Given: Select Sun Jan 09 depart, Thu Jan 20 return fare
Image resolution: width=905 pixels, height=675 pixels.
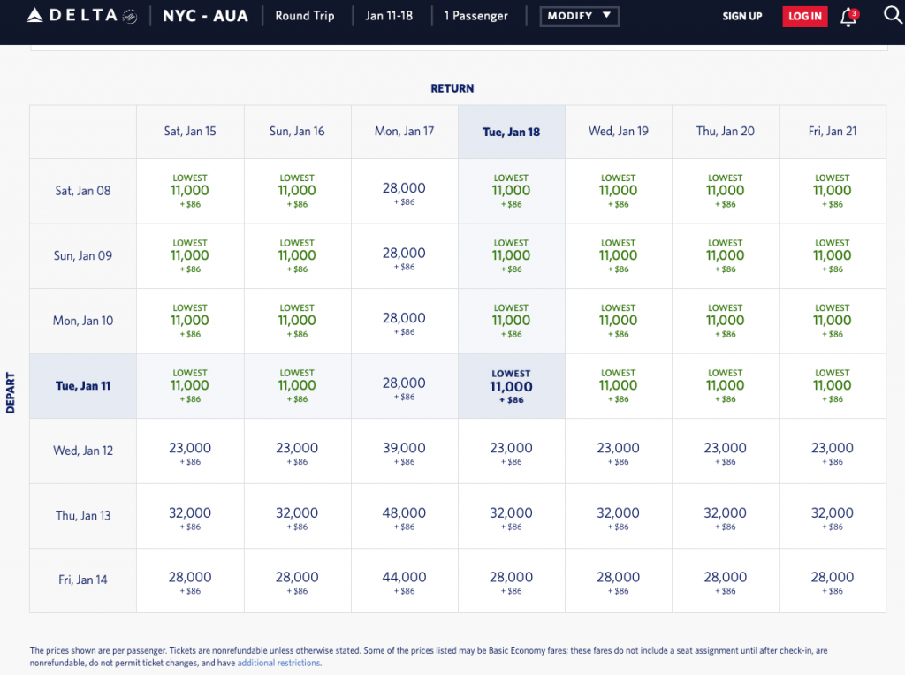Looking at the screenshot, I should pos(725,256).
